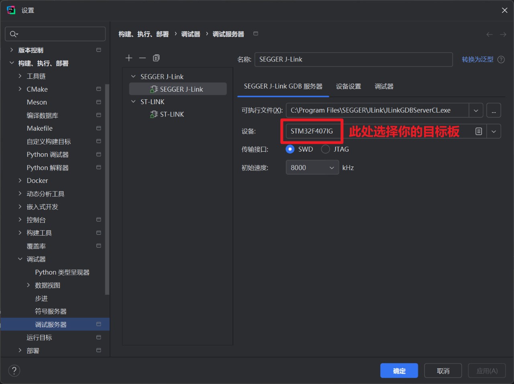514x384 pixels.
Task: Navigate forward with the right arrow
Action: coord(503,35)
